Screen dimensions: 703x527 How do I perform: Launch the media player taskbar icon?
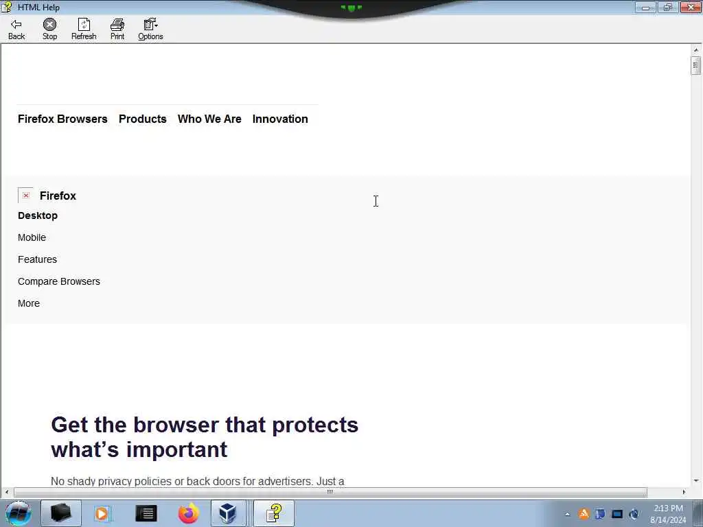tap(102, 513)
